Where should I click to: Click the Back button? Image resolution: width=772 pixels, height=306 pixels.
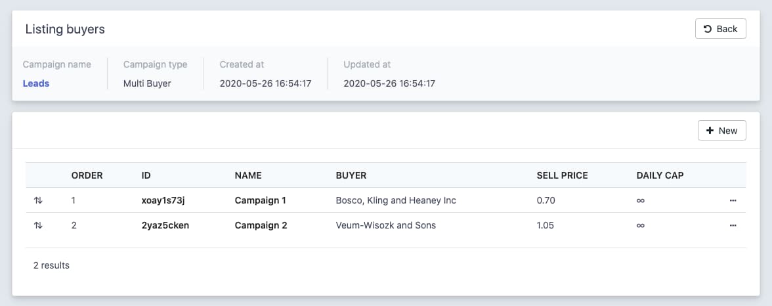click(x=720, y=29)
